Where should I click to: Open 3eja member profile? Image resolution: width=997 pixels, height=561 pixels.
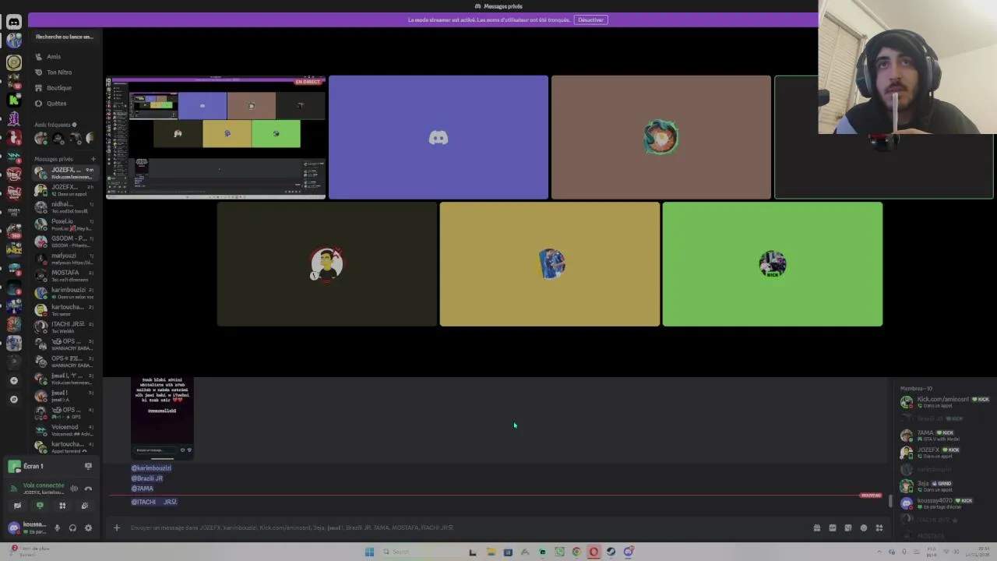945,486
